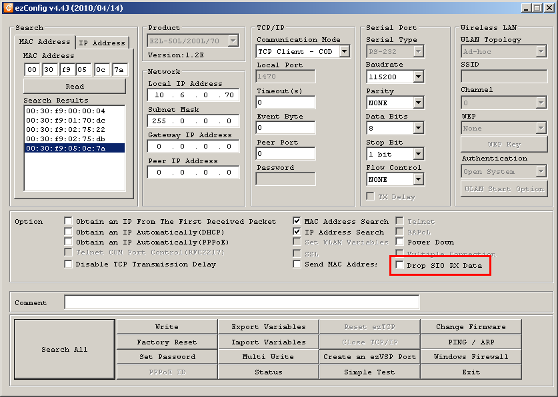This screenshot has width=558, height=397.
Task: Click the last MAC address octet field 7a
Action: pos(120,70)
